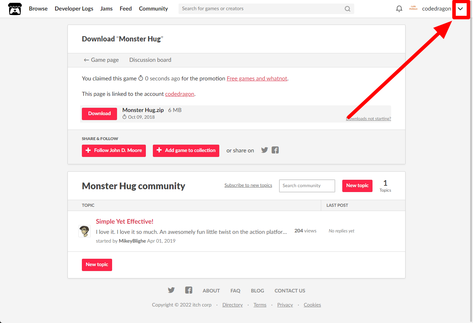Open Privacy footer link
473x323 pixels.
click(285, 305)
